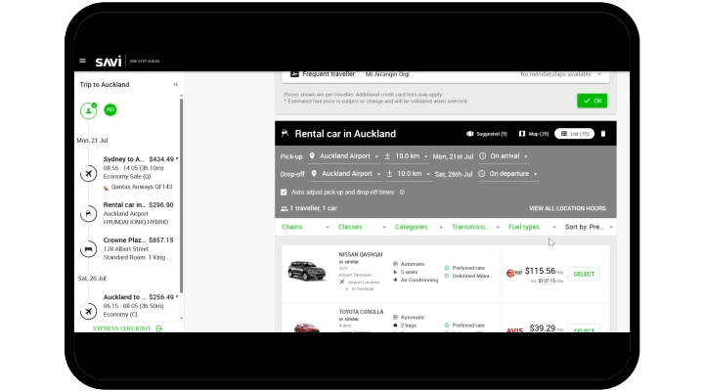Click the traveller profile icon in the trip panel
Viewport: 704px width, 391px height.
89,110
